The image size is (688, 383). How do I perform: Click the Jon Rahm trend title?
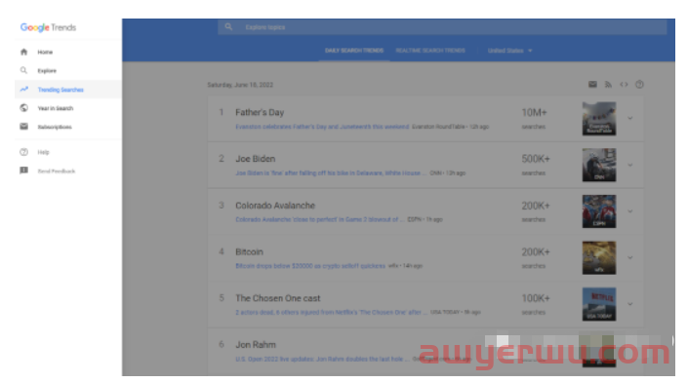[x=256, y=345]
